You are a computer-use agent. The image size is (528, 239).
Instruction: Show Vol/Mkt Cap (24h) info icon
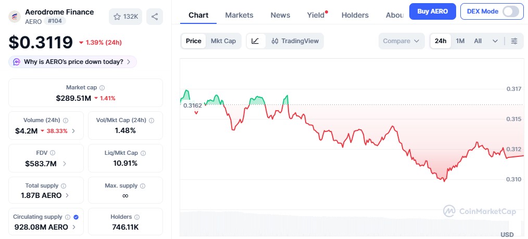click(152, 121)
